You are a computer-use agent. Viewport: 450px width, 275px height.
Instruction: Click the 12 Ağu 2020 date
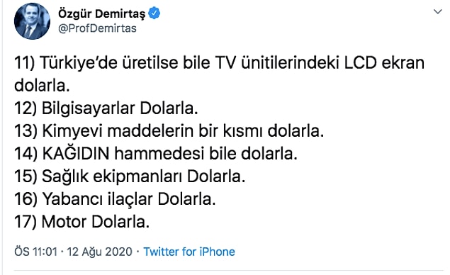tap(99, 252)
